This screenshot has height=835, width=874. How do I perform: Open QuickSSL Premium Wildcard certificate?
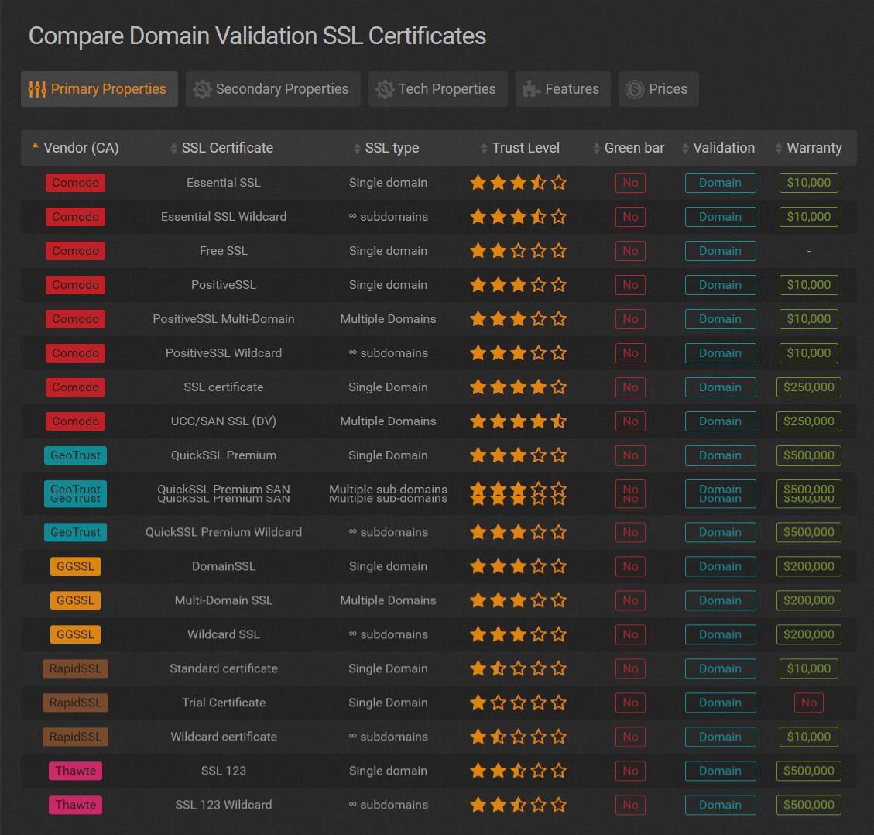(224, 532)
